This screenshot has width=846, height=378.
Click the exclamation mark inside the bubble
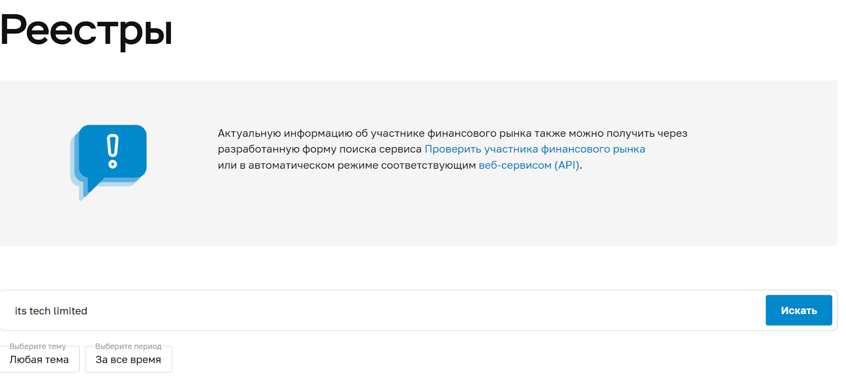tap(113, 151)
